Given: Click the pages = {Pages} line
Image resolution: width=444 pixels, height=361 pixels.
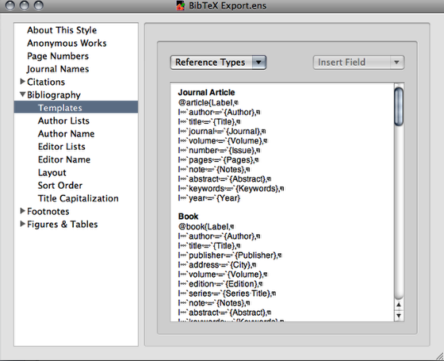Looking at the screenshot, I should point(218,160).
